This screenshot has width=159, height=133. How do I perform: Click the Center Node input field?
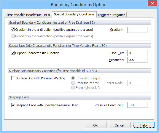(137, 83)
